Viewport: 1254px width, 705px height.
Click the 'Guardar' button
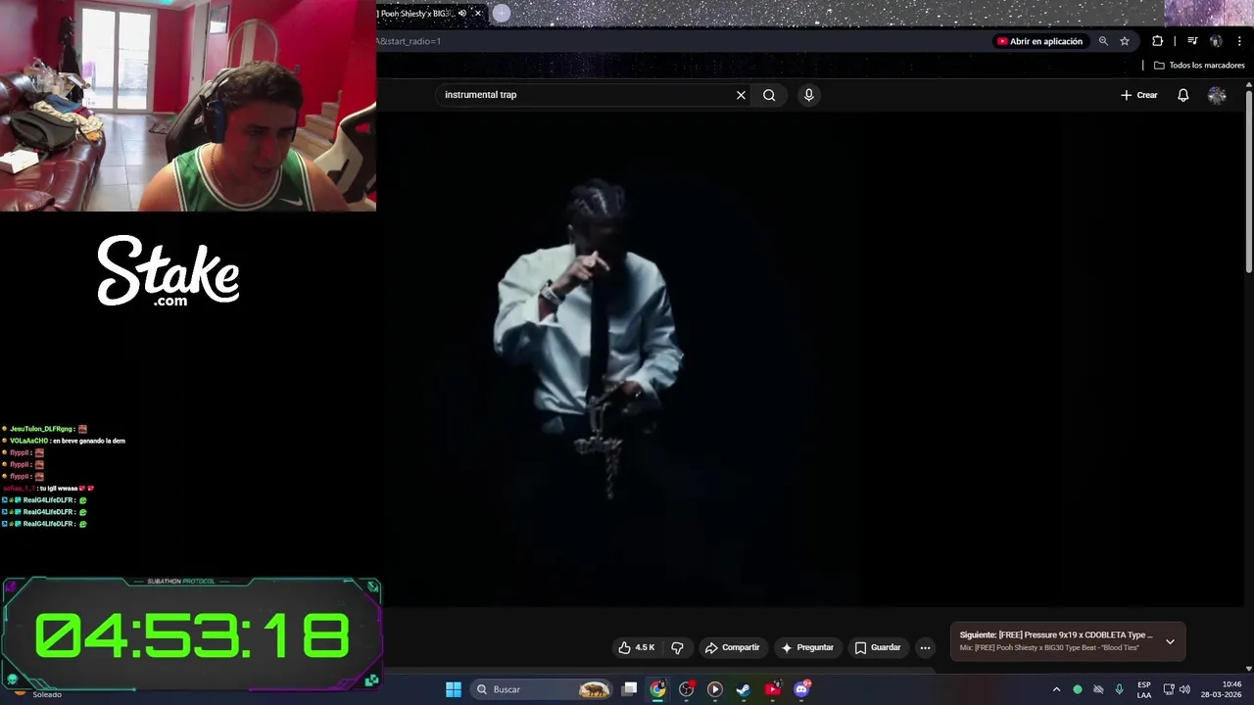click(877, 647)
